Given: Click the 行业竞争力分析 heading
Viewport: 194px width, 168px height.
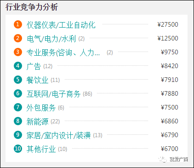Looking at the screenshot, I should (32, 7).
